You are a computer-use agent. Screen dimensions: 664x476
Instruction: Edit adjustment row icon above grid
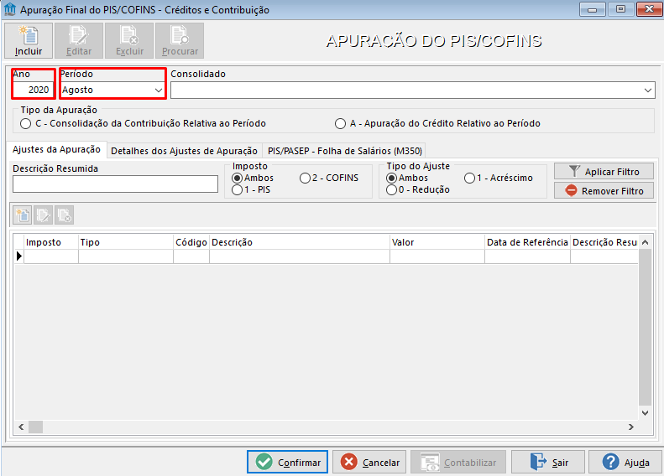pos(43,215)
